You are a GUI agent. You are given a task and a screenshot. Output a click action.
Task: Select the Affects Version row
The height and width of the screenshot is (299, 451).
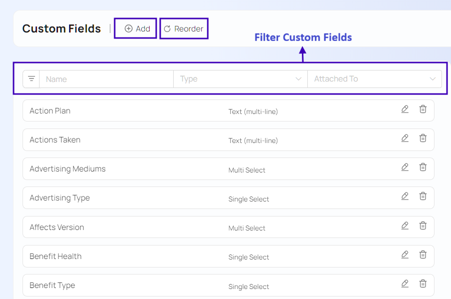[x=57, y=227]
